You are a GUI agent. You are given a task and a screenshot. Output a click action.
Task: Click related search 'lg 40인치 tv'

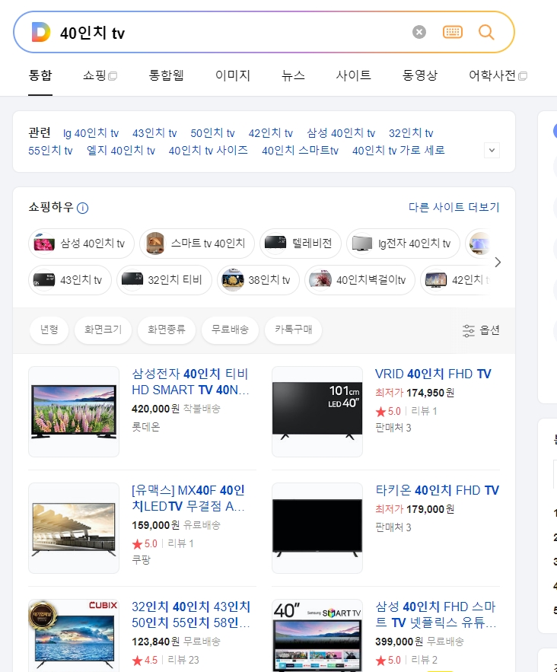(91, 133)
